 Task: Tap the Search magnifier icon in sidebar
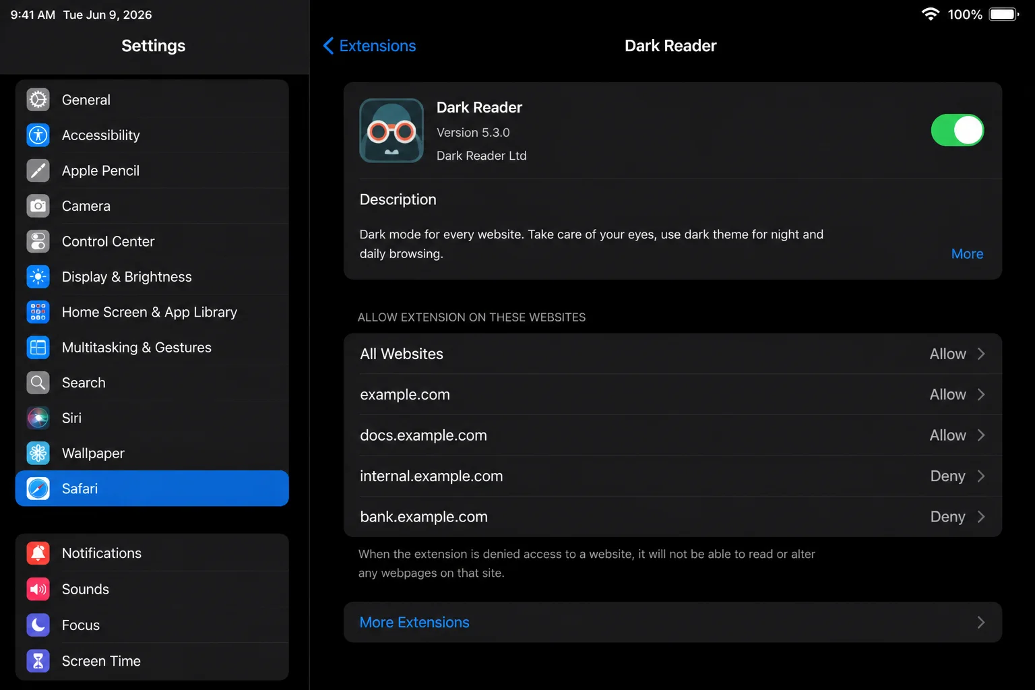coord(38,383)
